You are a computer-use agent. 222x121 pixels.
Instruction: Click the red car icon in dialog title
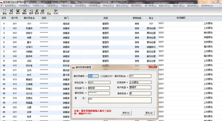(73, 68)
